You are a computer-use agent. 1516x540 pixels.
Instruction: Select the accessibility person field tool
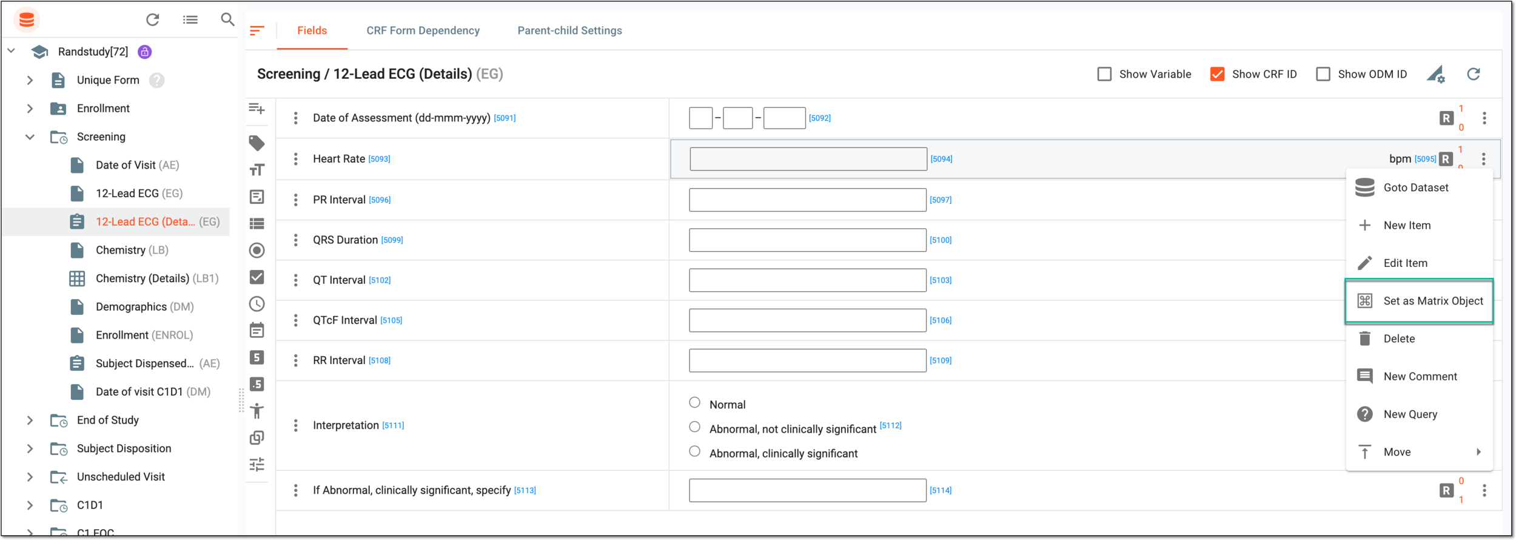click(257, 411)
